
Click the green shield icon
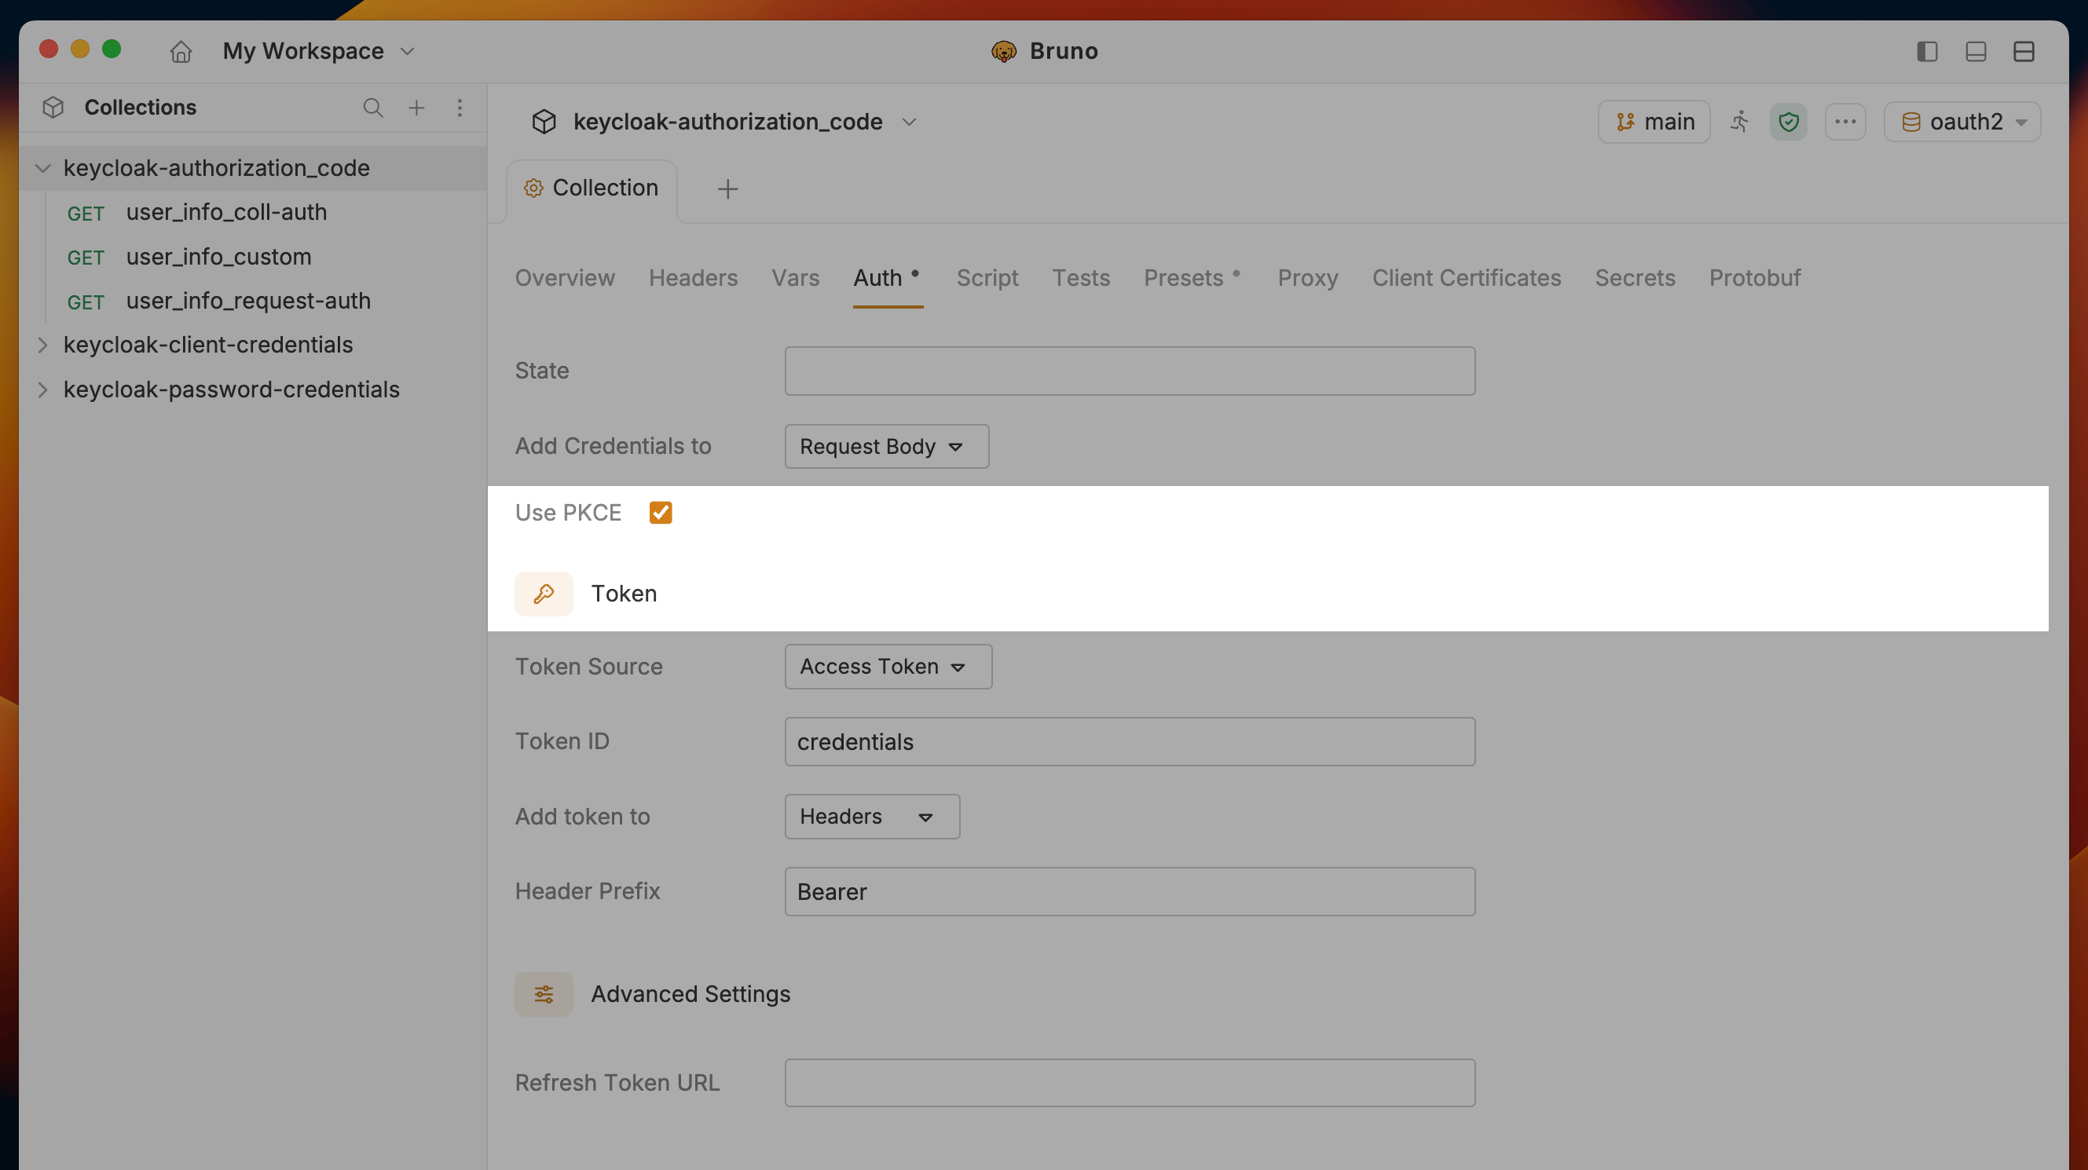[x=1789, y=122]
